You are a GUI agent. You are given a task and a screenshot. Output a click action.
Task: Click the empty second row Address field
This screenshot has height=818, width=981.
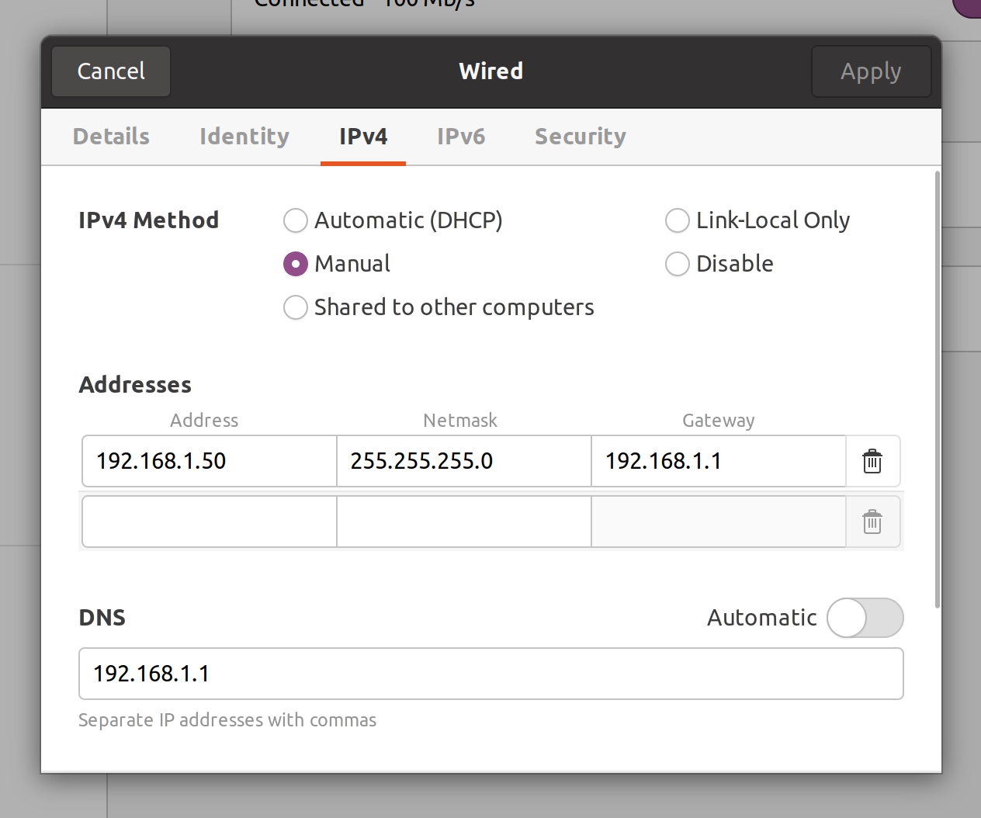pyautogui.click(x=209, y=522)
